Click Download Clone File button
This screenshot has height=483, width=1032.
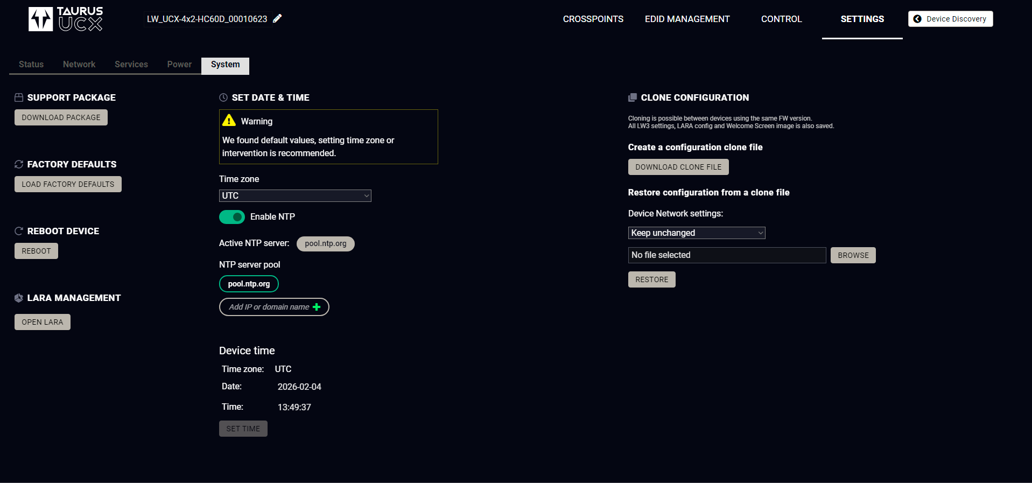(678, 167)
